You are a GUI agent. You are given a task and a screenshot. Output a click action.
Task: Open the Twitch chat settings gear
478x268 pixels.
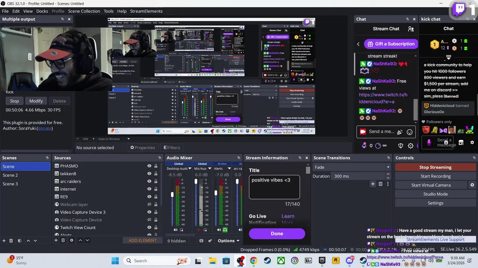pos(411,146)
